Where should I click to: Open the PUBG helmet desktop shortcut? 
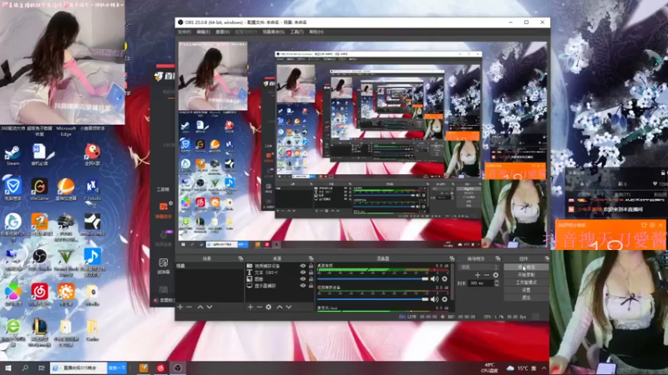point(66,225)
